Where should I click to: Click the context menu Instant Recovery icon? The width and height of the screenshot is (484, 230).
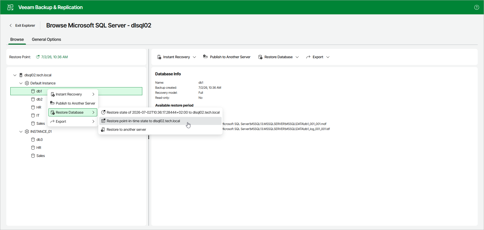tap(53, 94)
